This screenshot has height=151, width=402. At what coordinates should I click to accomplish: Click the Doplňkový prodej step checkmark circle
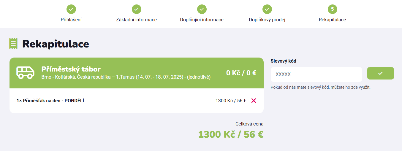pos(267,9)
